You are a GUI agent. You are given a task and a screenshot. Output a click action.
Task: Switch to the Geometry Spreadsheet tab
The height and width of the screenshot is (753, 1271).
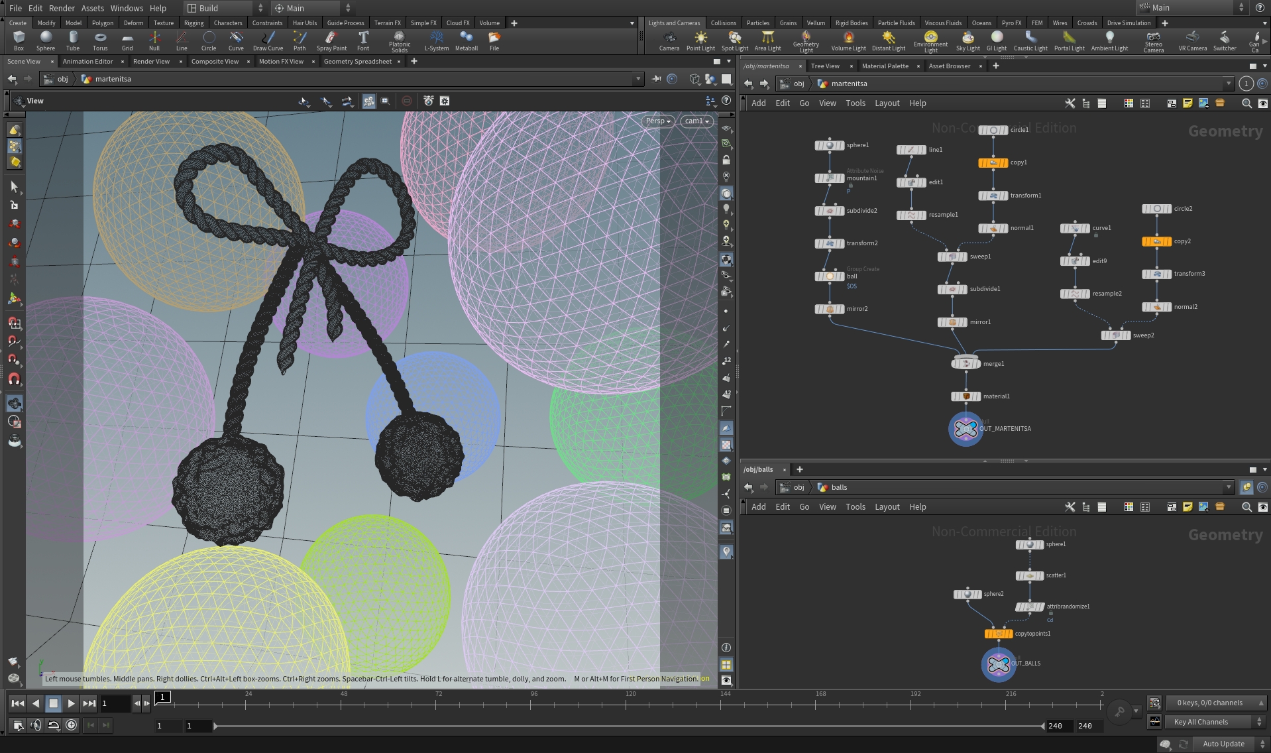358,62
